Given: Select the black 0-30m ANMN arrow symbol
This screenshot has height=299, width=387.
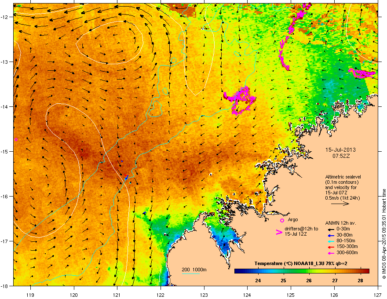Looking at the screenshot, I should [330, 230].
